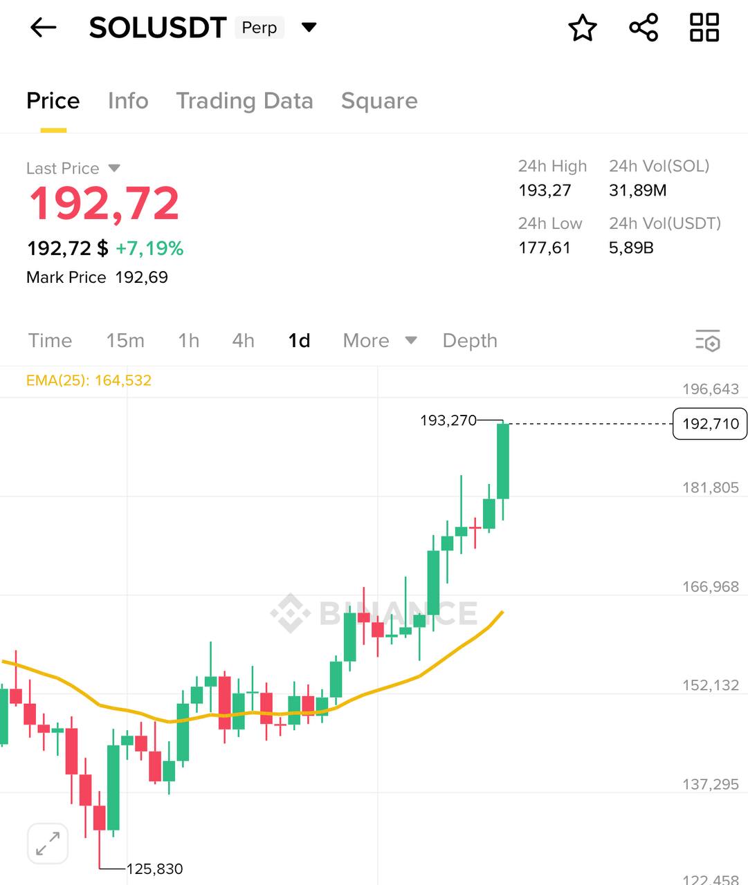Screen dimensions: 748x885
Task: Open the Trading Data tab
Action: point(244,101)
